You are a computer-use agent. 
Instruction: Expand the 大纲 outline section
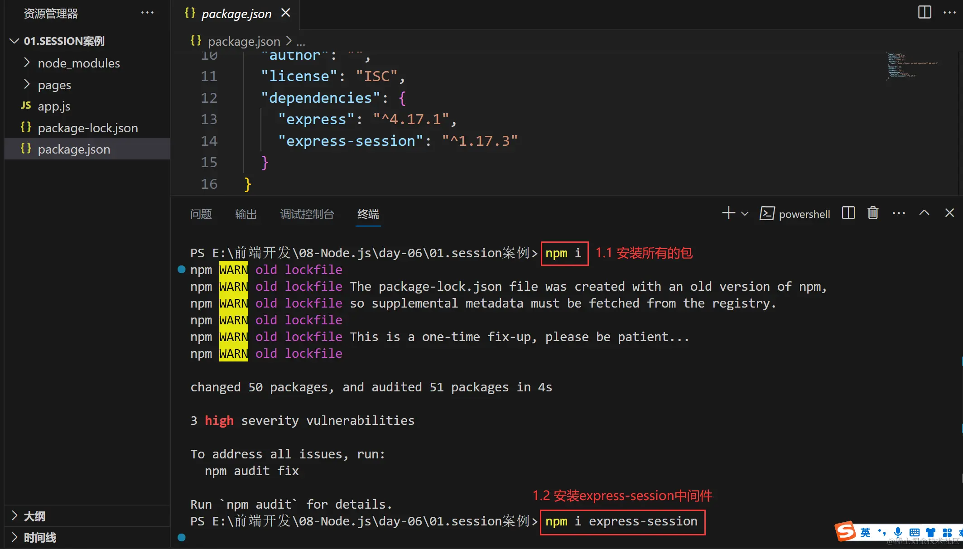click(34, 516)
